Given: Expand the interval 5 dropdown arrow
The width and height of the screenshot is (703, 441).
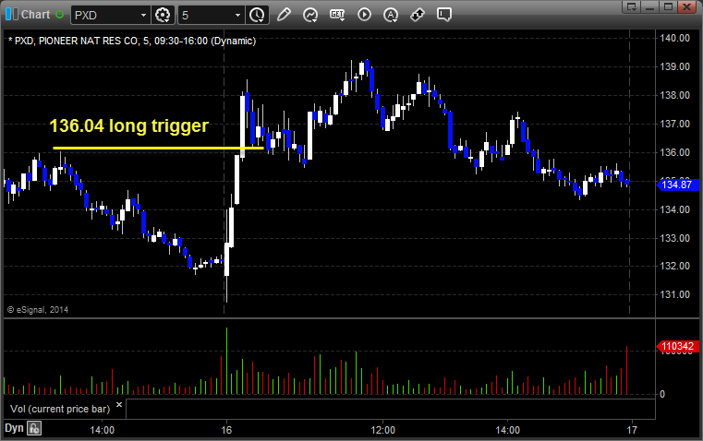Looking at the screenshot, I should point(237,15).
